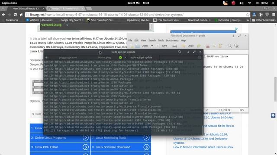
Task: Click gedit's Find magnifier icon
Action: 229,46
